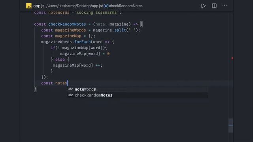Click the 'magazine' parameter in function signature
The height and width of the screenshot is (142, 253).
click(x=119, y=24)
